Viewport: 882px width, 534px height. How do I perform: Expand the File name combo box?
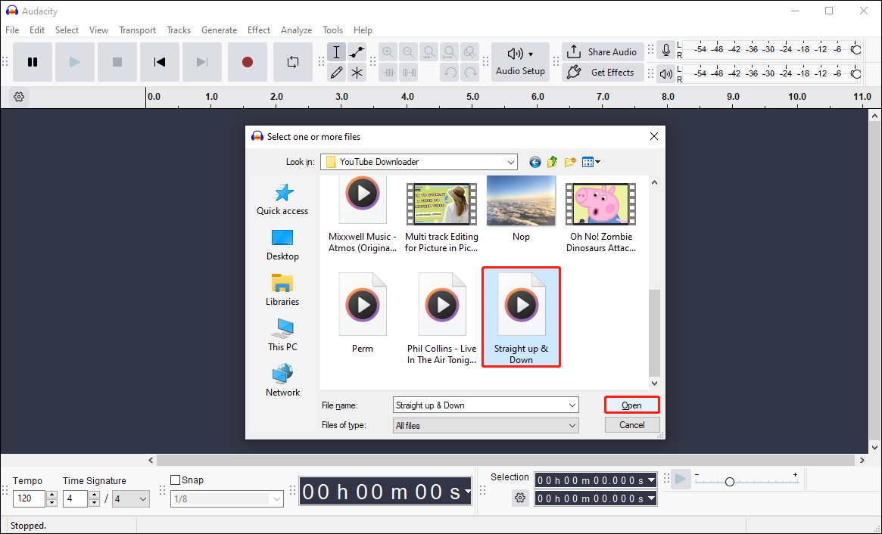(572, 405)
